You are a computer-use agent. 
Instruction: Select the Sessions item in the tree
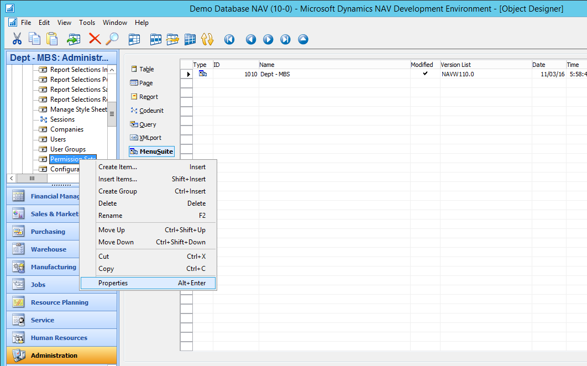click(x=62, y=119)
